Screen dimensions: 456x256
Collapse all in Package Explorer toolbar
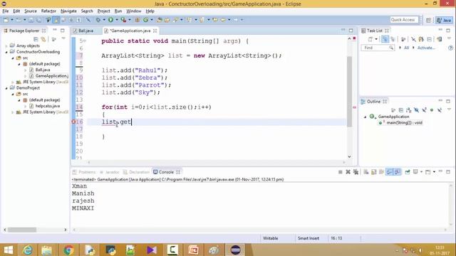[36, 39]
